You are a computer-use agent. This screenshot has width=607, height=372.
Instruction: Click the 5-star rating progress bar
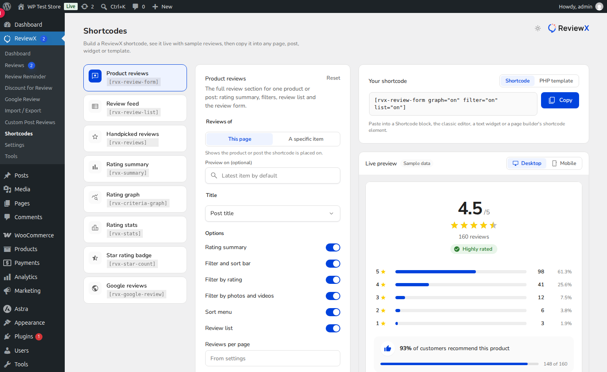[461, 272]
